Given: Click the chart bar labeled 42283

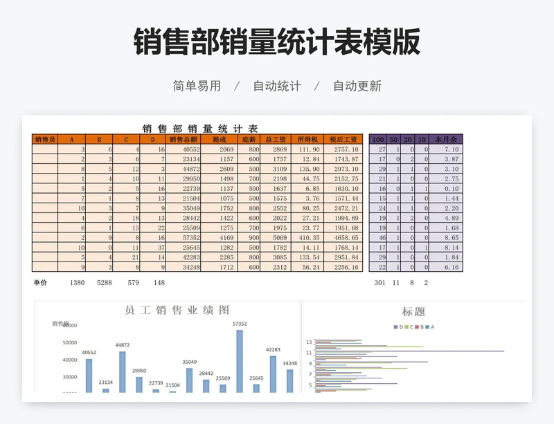Looking at the screenshot, I should click(x=273, y=374).
